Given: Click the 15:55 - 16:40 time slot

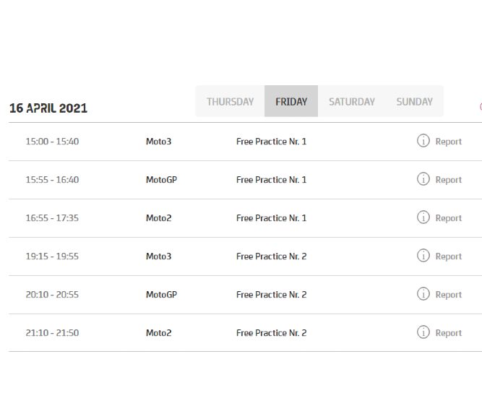Looking at the screenshot, I should 52,180.
